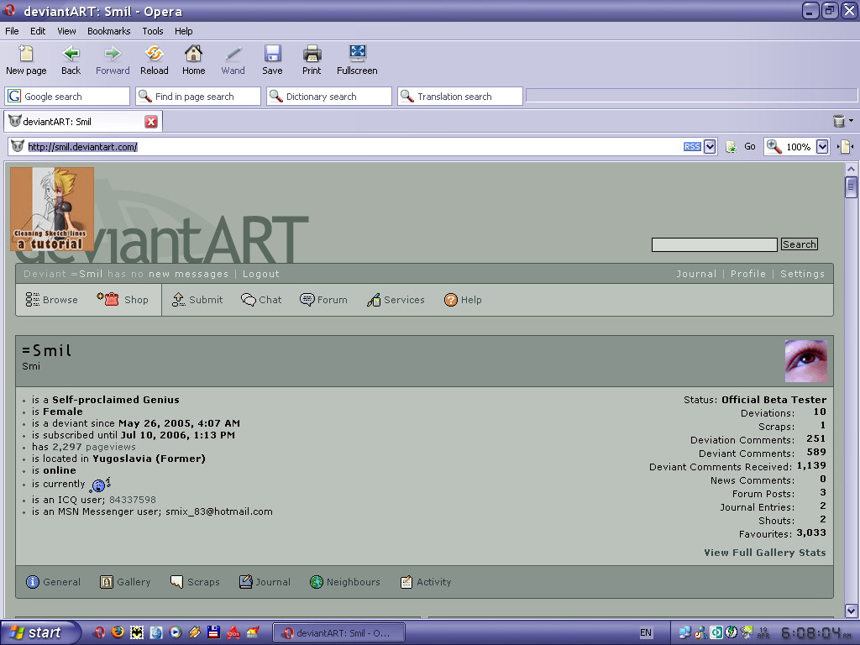
Task: Focus the Find in page search field
Action: (x=198, y=97)
